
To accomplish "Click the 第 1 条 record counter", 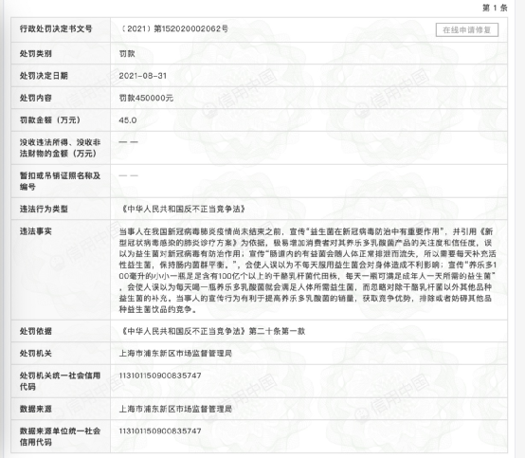I will click(495, 8).
